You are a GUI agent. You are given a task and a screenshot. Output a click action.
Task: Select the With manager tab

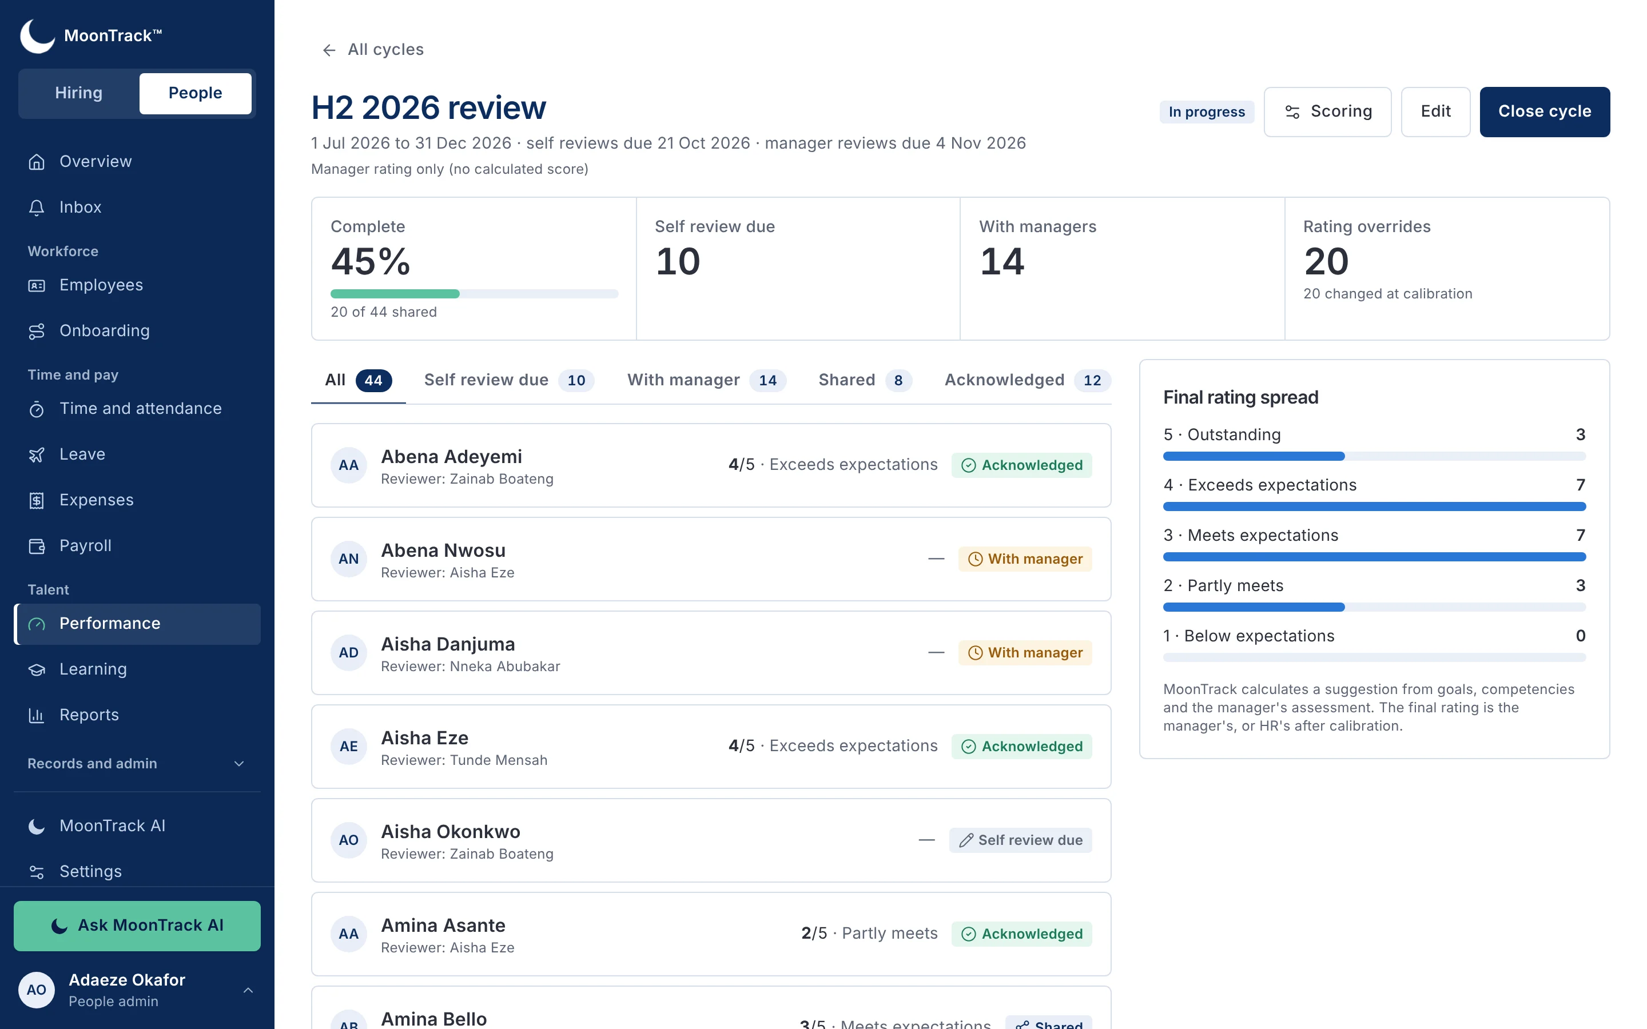click(x=706, y=380)
